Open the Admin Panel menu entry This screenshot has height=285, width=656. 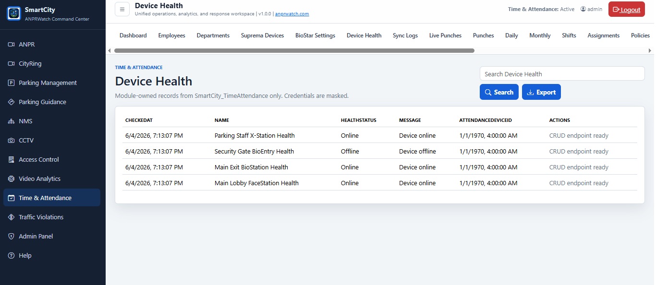(x=52, y=236)
